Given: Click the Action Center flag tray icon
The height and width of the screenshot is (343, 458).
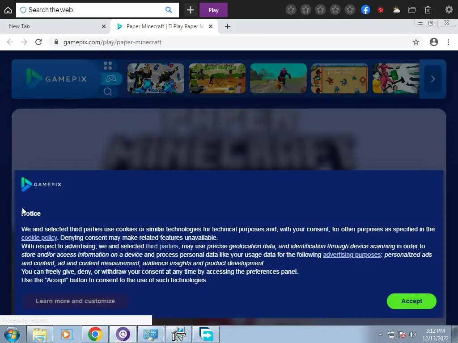Looking at the screenshot, I should point(402,335).
